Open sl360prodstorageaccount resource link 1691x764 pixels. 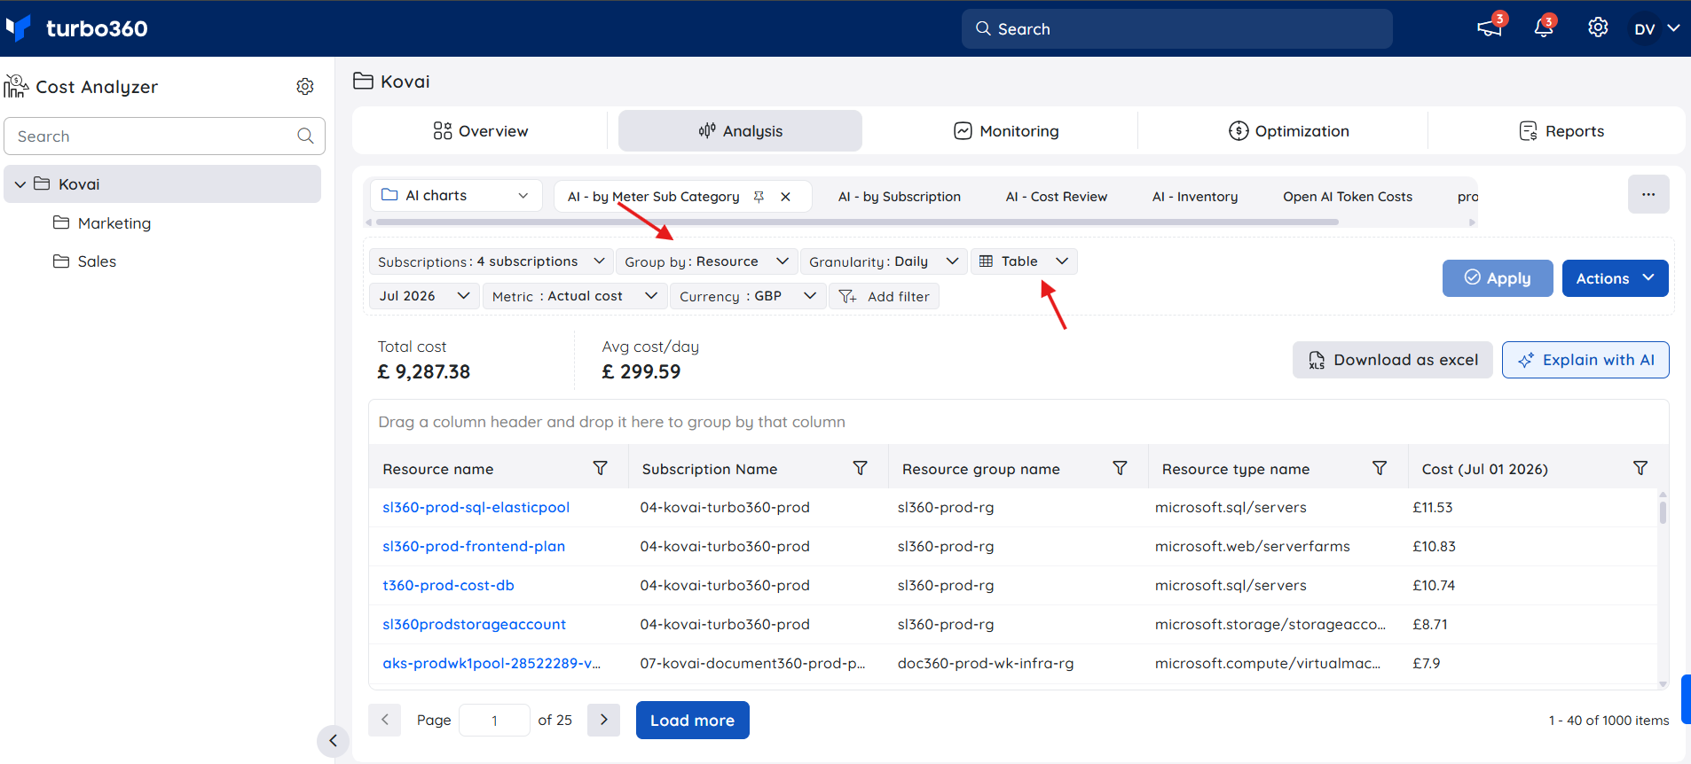pos(474,624)
